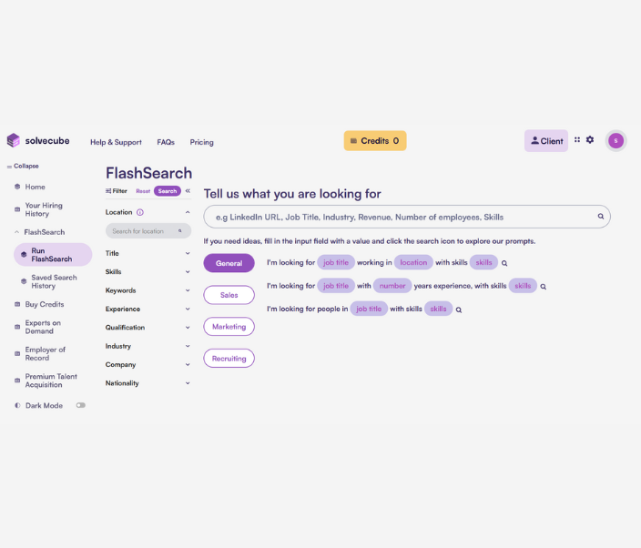Select the Sales prompt category

pos(229,295)
